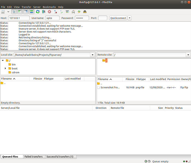Click the Host input field
This screenshot has width=191, height=163.
pos(19,18)
